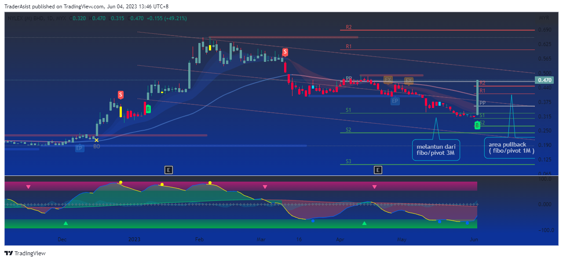Click the open value 0.320
The width and height of the screenshot is (563, 261).
79,18
